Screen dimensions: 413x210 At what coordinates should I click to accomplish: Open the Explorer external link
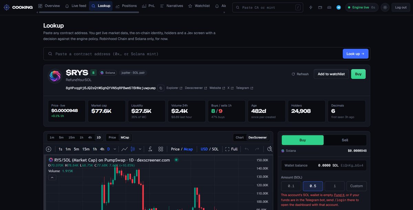click(174, 88)
